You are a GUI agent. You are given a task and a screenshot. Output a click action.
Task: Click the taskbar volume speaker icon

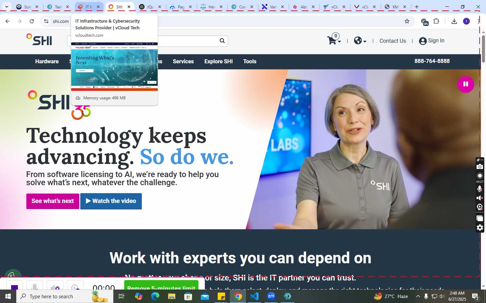tap(442, 296)
